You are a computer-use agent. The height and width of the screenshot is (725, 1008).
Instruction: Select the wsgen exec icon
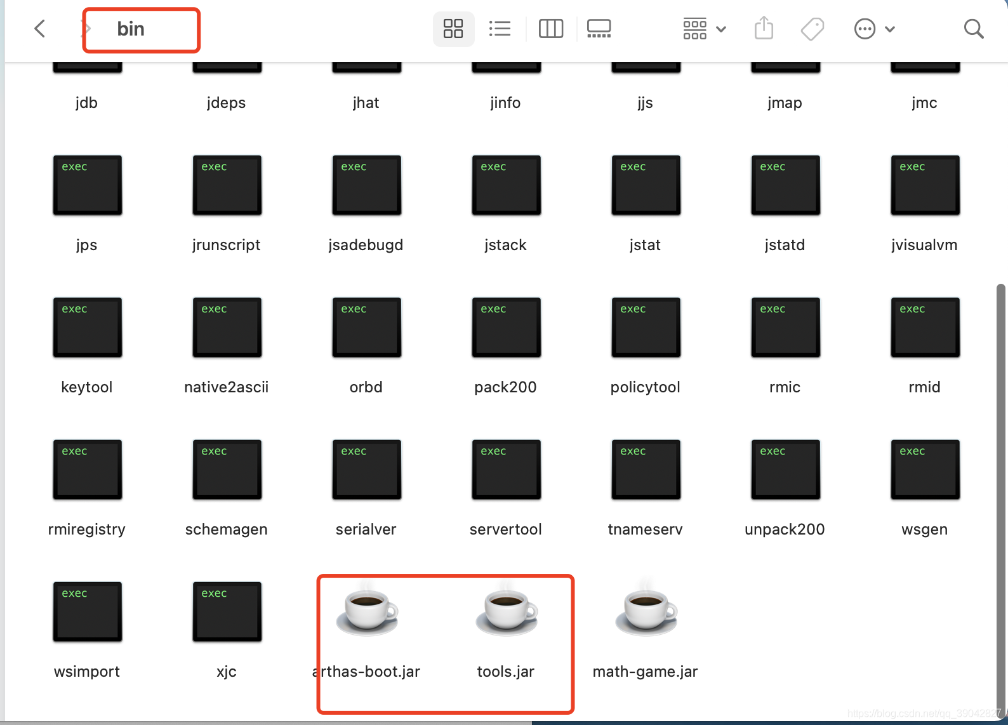925,470
